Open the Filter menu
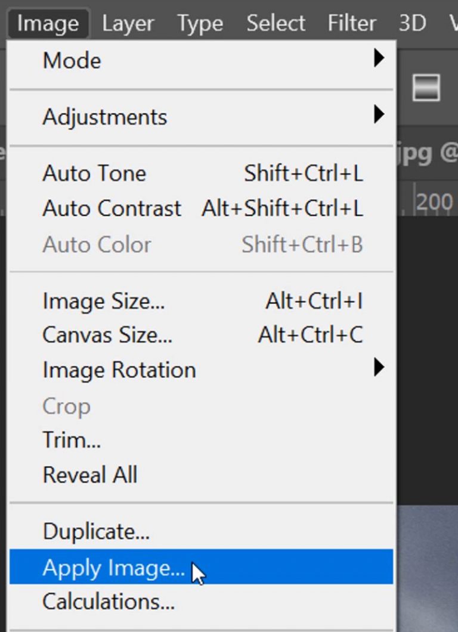The image size is (458, 632). pos(351,23)
